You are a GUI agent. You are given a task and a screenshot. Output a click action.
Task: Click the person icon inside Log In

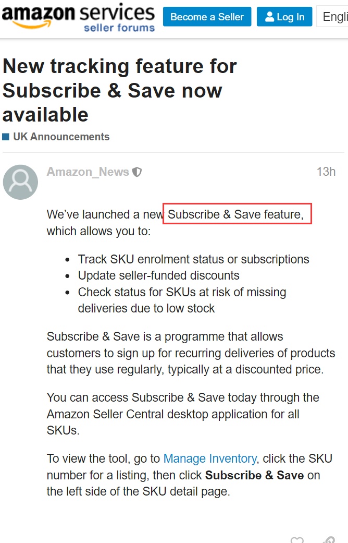coord(269,17)
